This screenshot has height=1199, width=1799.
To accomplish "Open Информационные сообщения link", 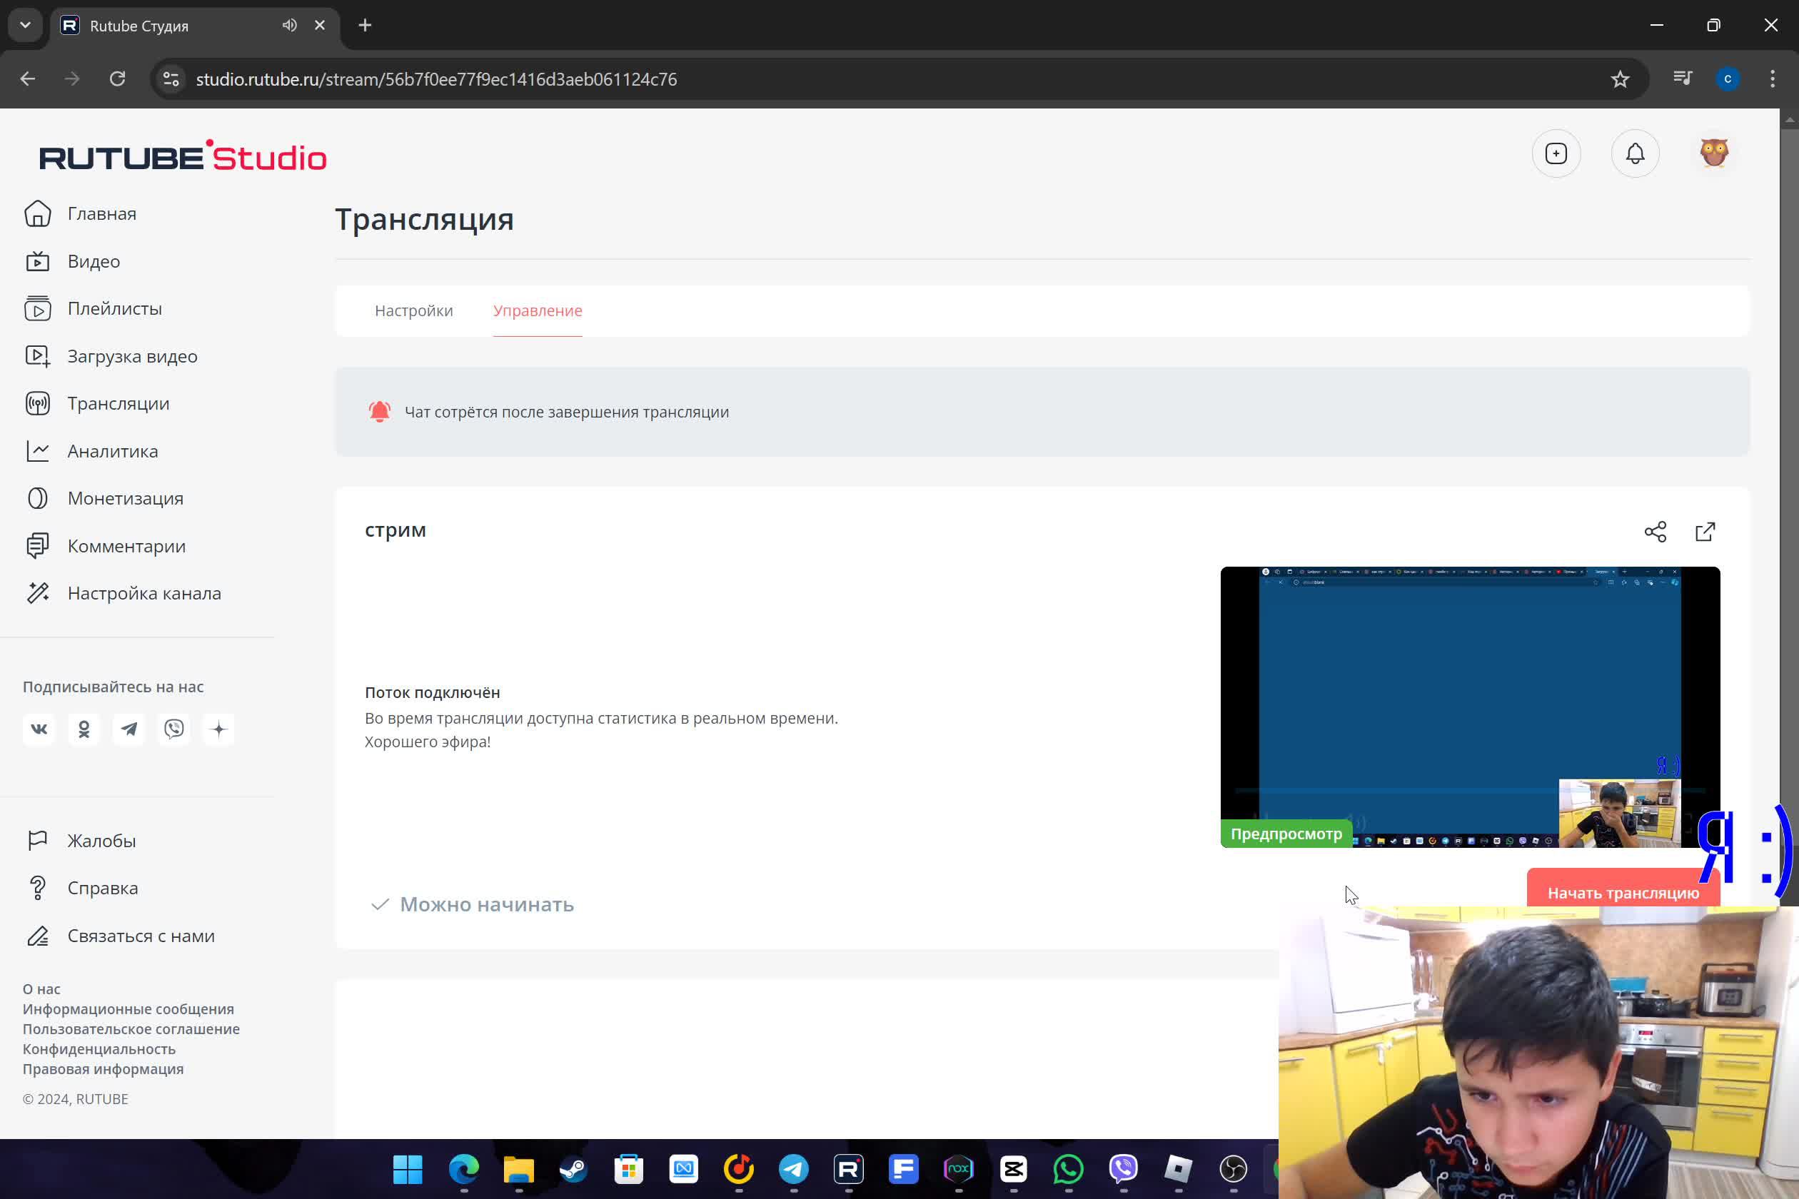I will pyautogui.click(x=128, y=1009).
